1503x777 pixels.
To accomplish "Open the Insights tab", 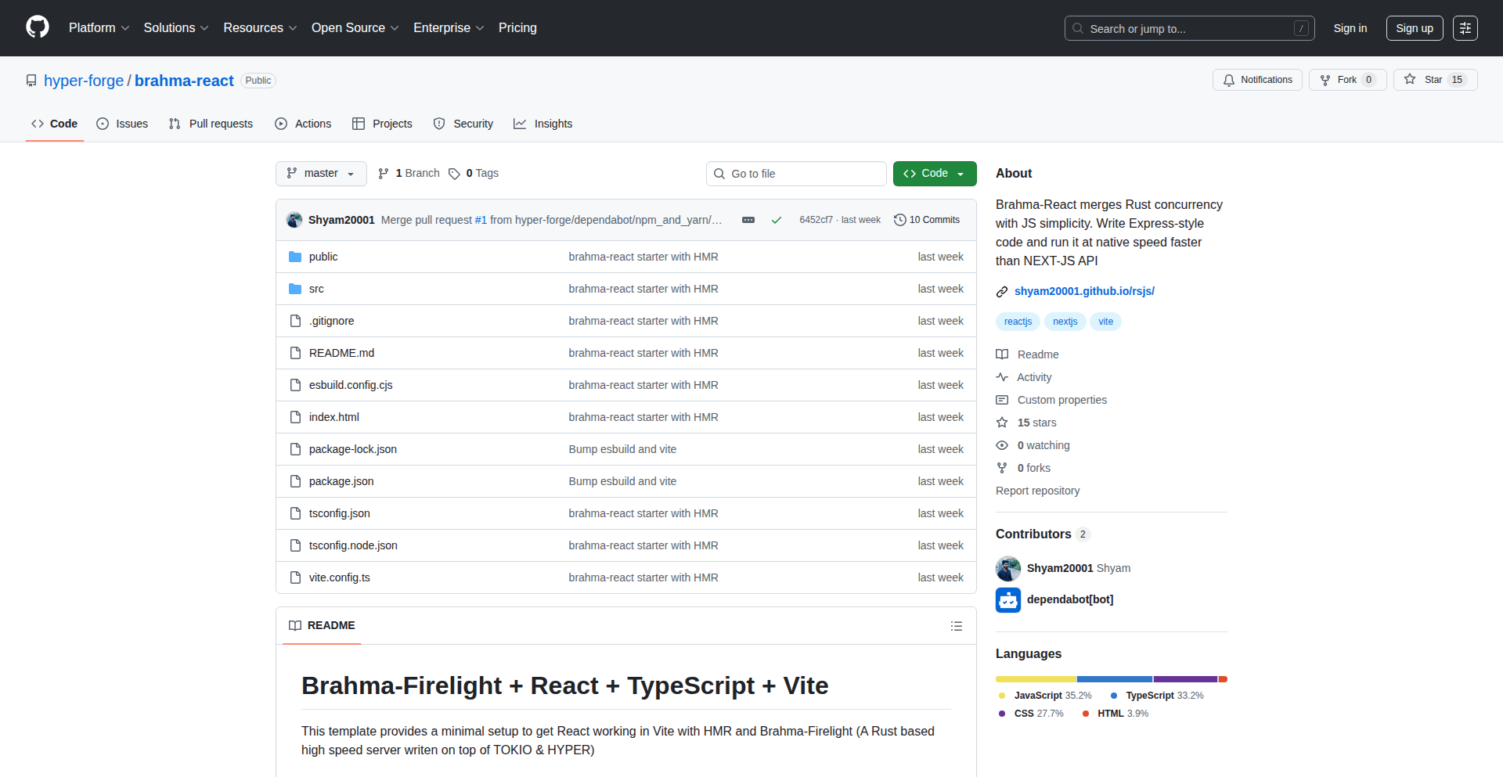I will 542,124.
